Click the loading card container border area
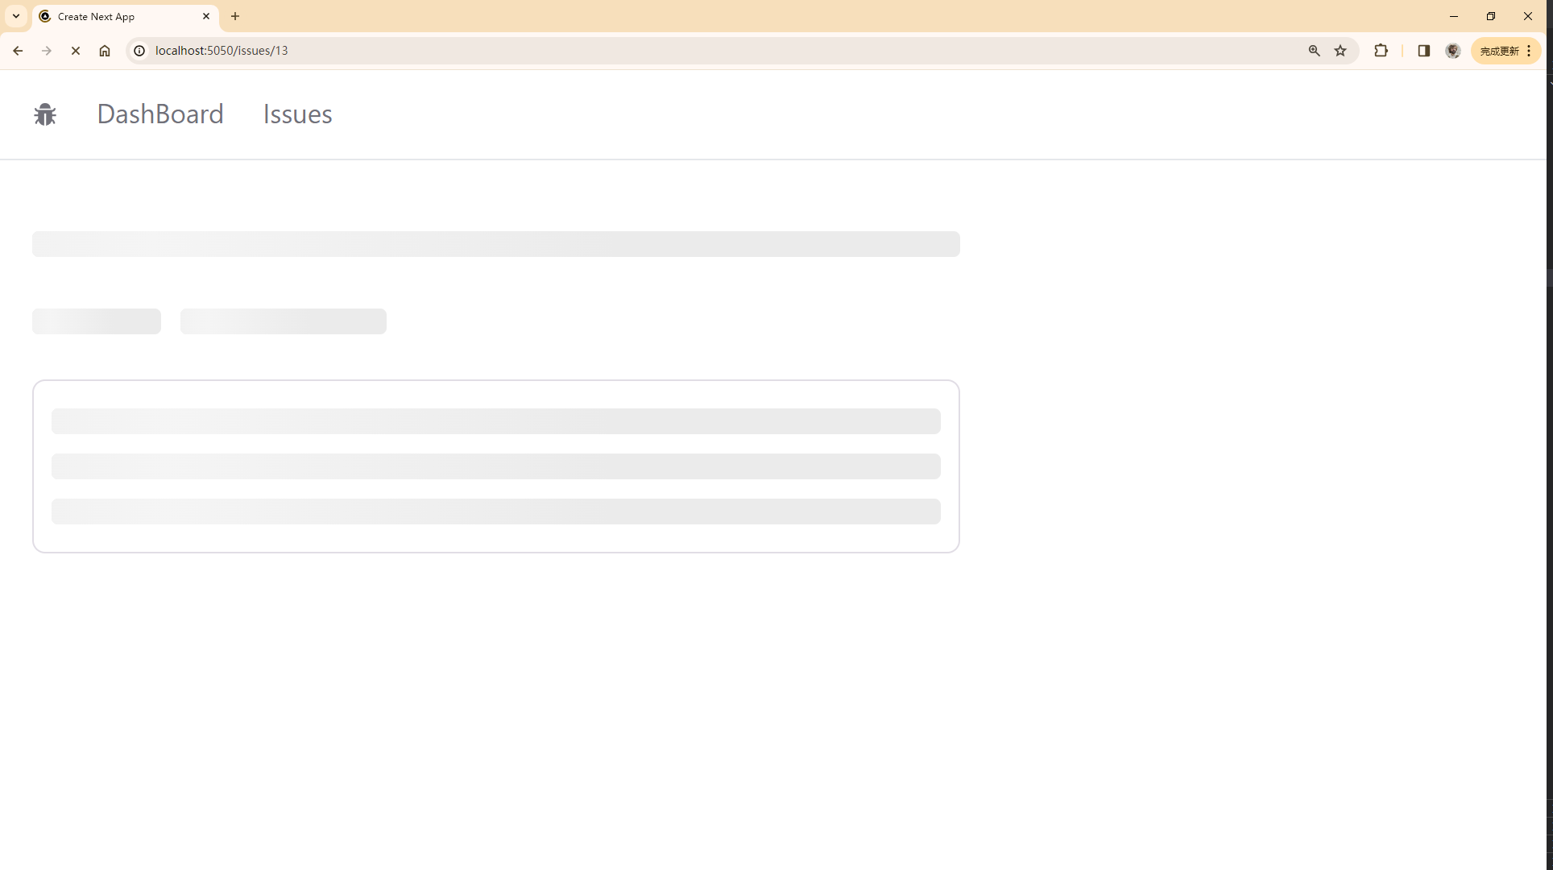This screenshot has width=1553, height=870. pyautogui.click(x=34, y=466)
